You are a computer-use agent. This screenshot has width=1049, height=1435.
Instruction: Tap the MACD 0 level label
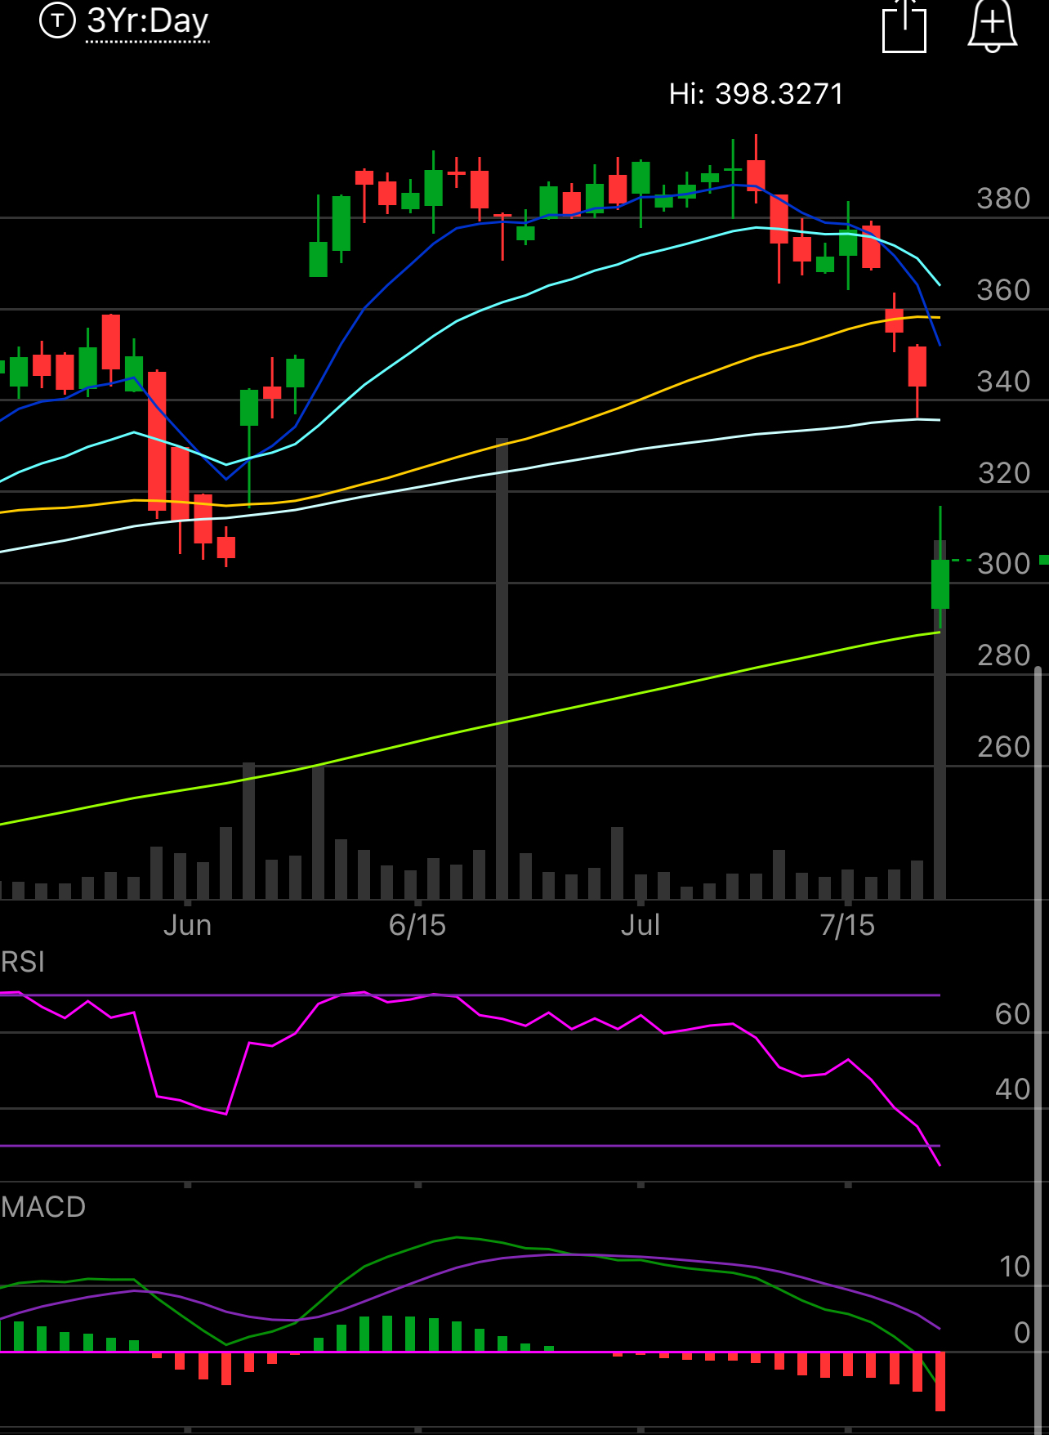[x=1022, y=1333]
